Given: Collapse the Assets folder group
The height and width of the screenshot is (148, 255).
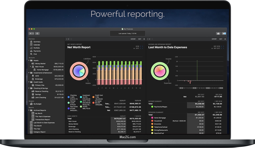Looking at the screenshot, I should 29,61.
